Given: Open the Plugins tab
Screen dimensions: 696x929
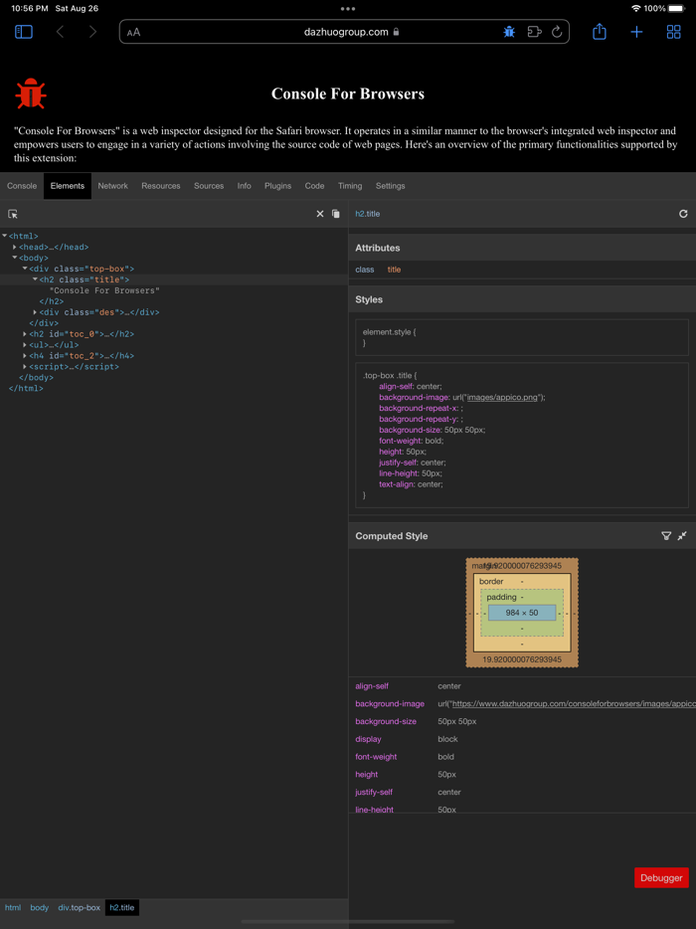Looking at the screenshot, I should pos(276,185).
